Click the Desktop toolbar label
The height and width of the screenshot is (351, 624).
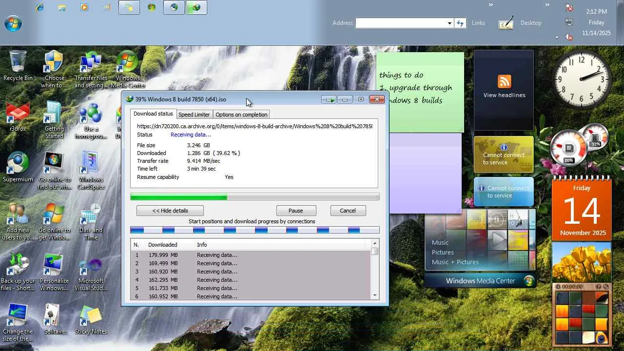coord(531,23)
